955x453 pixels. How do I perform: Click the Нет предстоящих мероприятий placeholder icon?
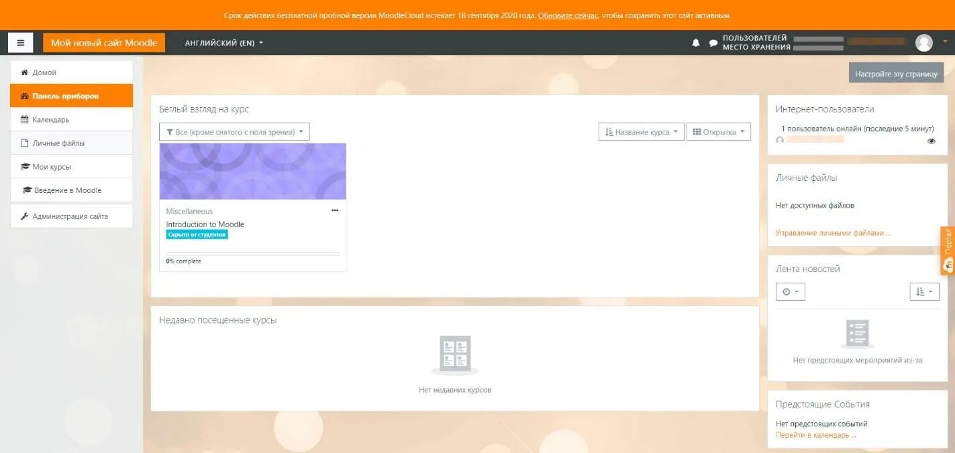click(x=857, y=334)
